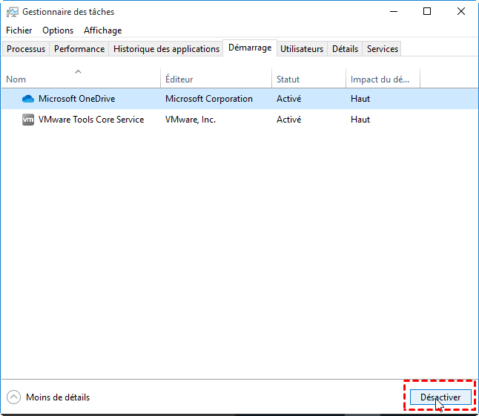Open Historique des applications tab
This screenshot has width=479, height=416.
[166, 49]
